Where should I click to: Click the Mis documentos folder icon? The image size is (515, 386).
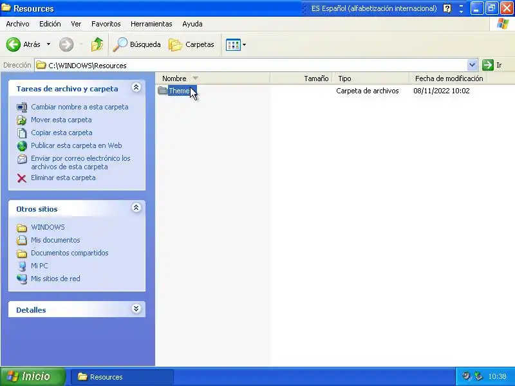(x=22, y=240)
